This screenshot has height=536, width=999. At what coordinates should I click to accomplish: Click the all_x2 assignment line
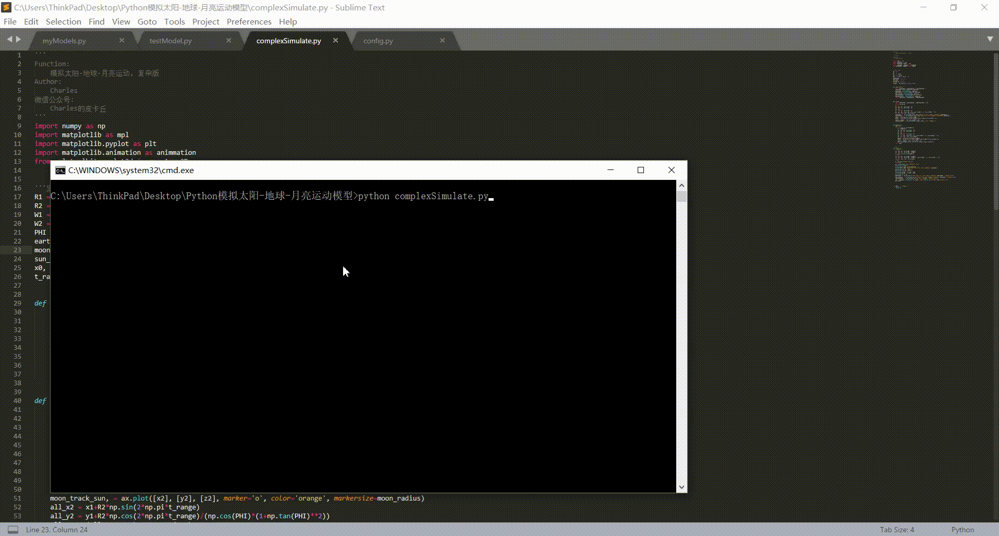[125, 507]
